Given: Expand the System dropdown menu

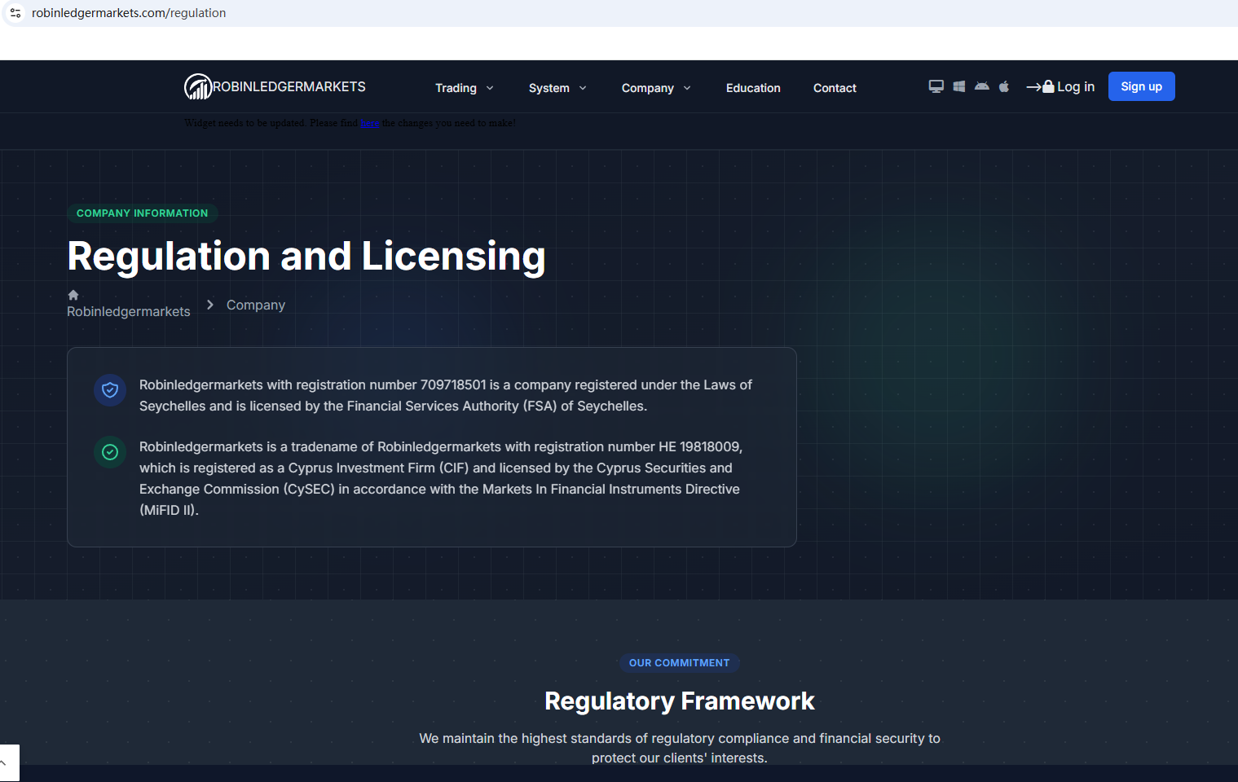Looking at the screenshot, I should pyautogui.click(x=557, y=88).
